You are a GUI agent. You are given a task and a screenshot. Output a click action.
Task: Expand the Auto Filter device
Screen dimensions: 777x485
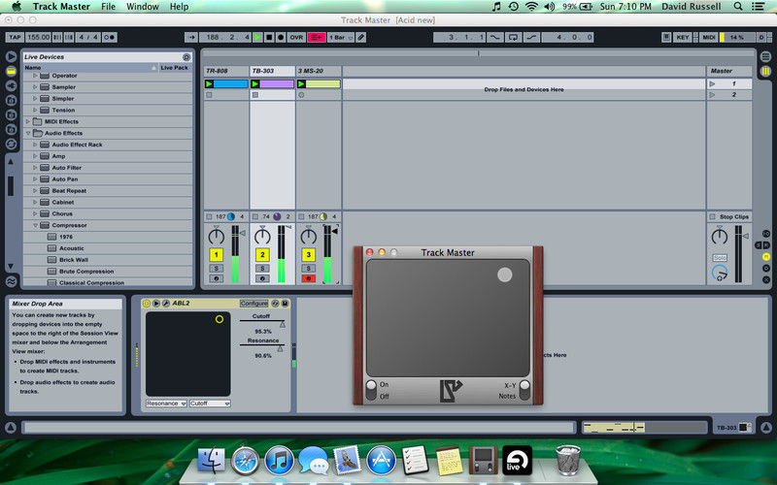click(x=35, y=168)
